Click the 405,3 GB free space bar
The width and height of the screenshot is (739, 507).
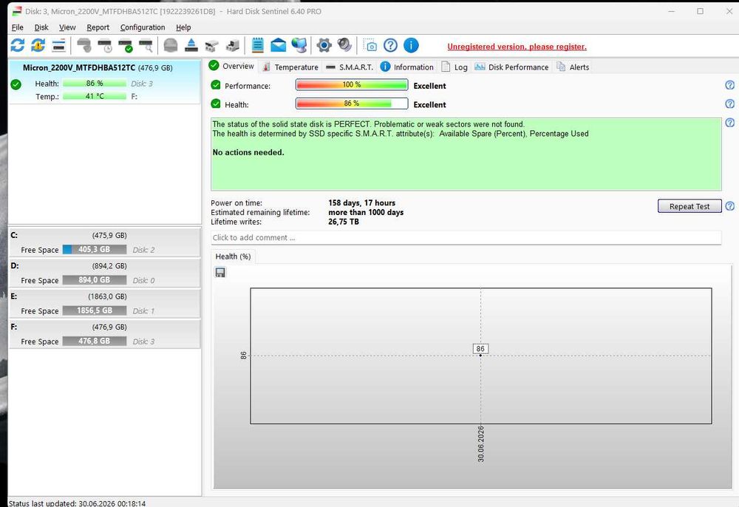point(95,249)
